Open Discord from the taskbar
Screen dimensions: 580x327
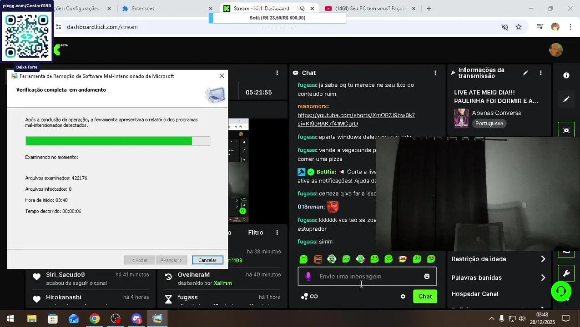pos(136,319)
